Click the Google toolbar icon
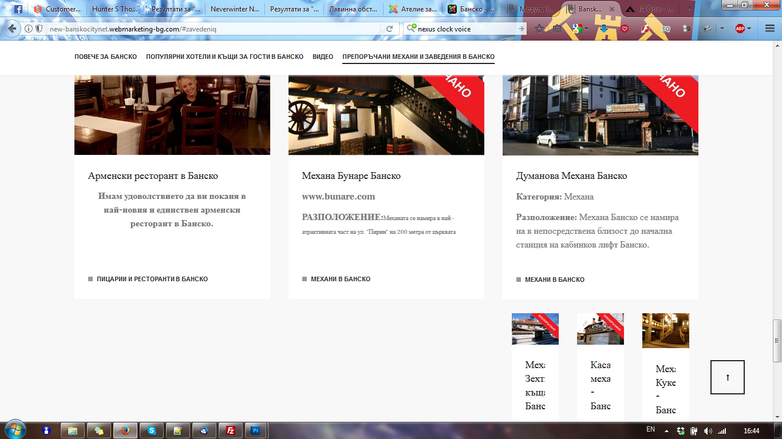Viewport: 782px width, 439px height. pos(576,29)
